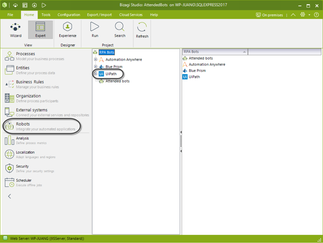Open the File menu
Viewport: 323px width, 243px height.
click(10, 15)
